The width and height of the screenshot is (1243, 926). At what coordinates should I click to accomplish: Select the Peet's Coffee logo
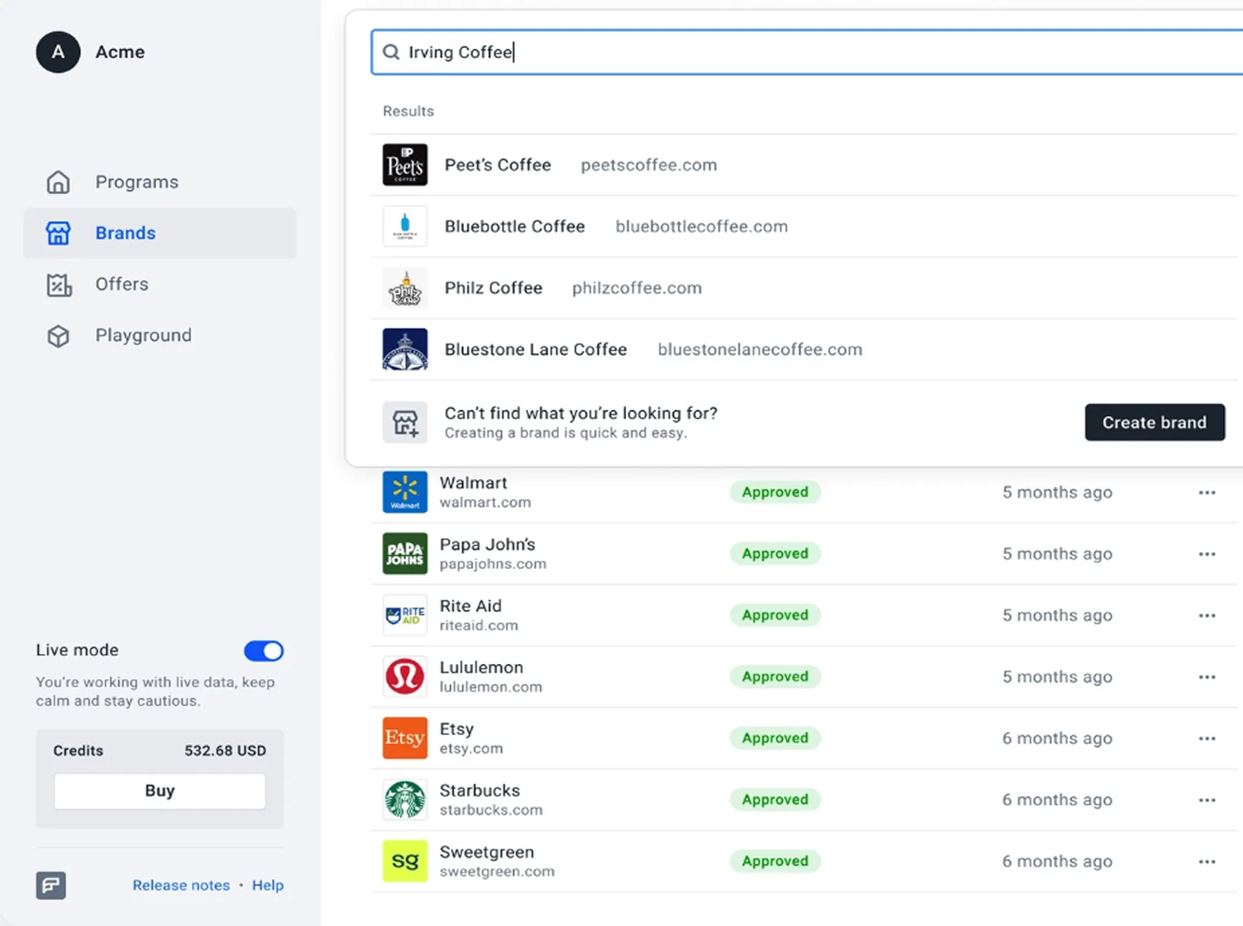point(404,164)
